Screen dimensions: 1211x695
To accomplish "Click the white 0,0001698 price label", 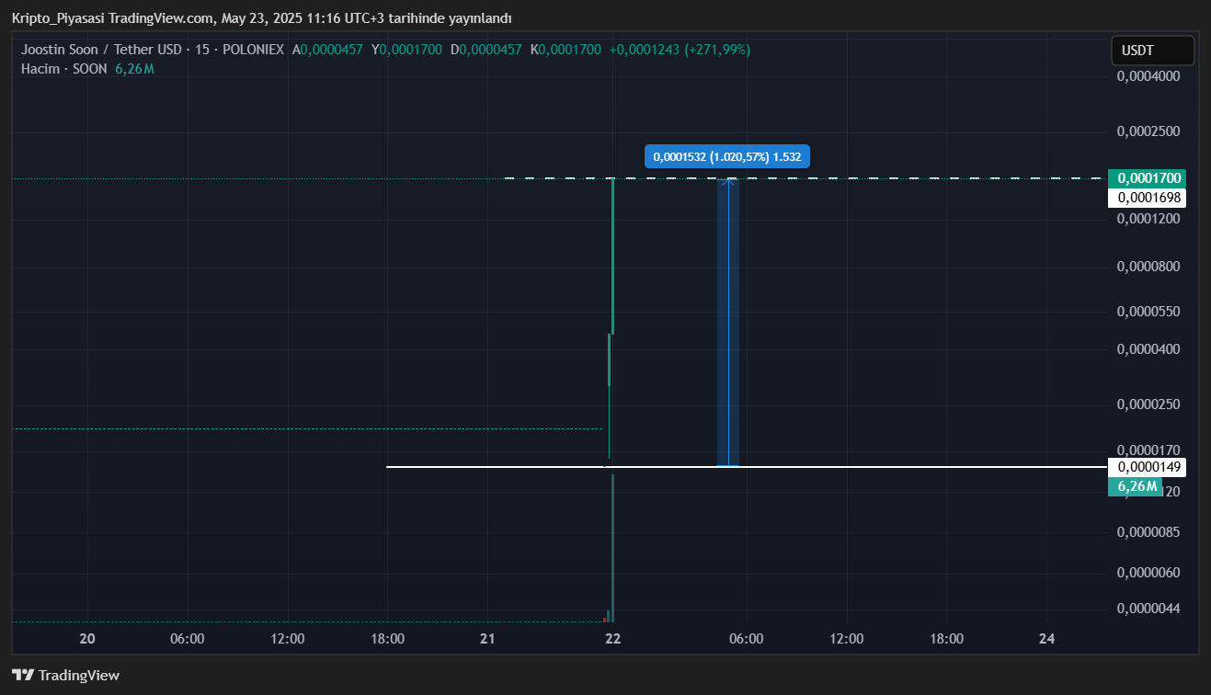I will coord(1146,198).
